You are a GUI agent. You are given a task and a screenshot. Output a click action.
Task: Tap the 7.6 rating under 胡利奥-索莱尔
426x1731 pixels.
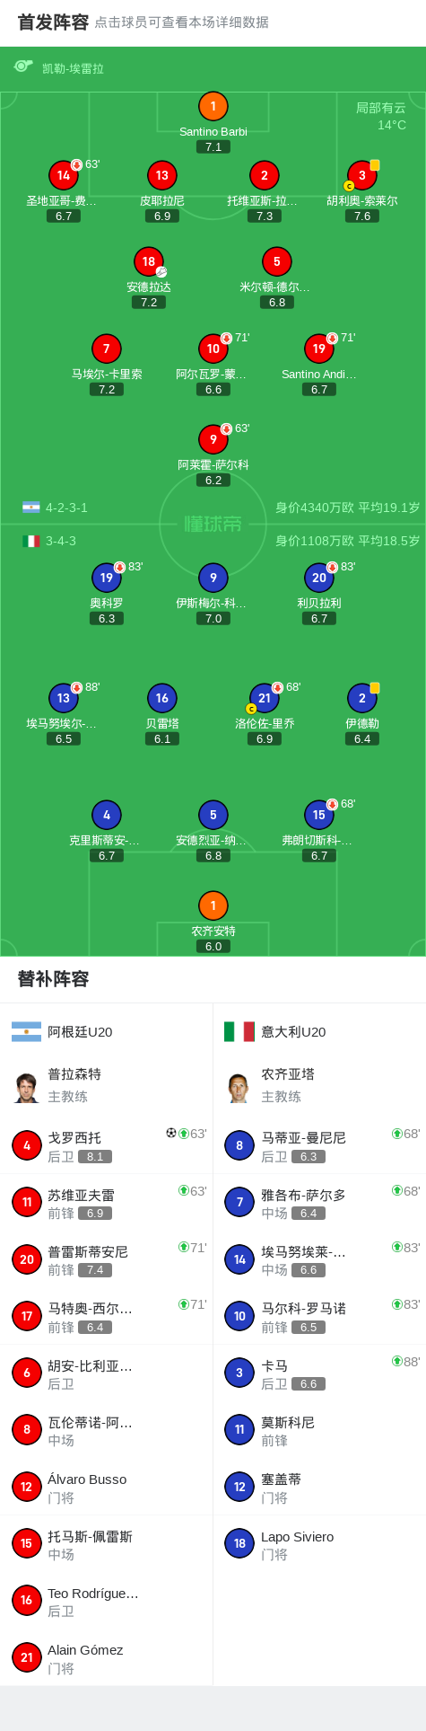coord(362,216)
